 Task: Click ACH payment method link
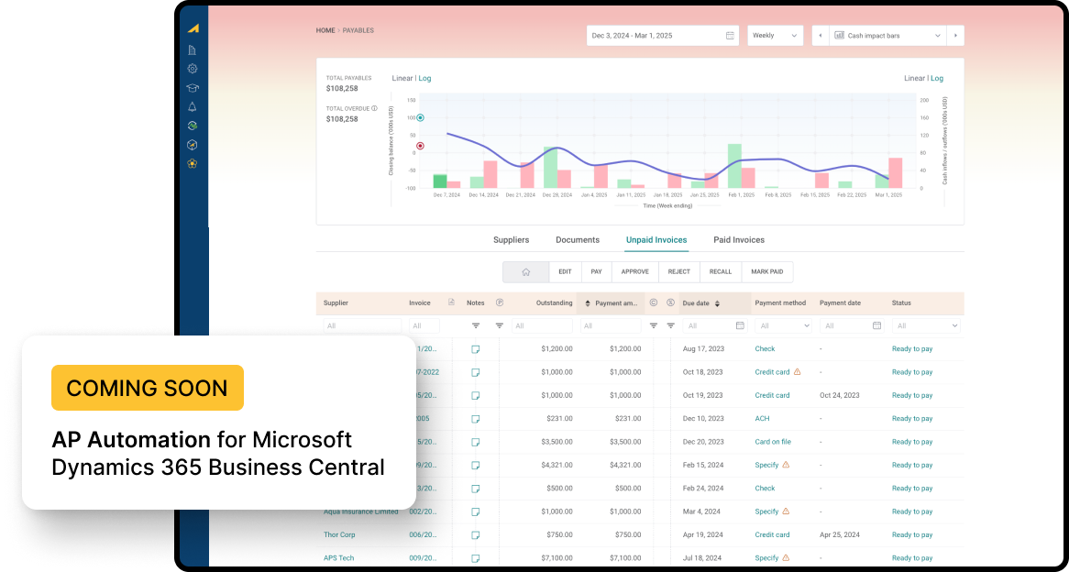[762, 419]
